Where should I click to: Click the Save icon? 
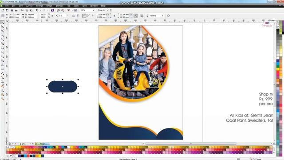pyautogui.click(x=12, y=10)
